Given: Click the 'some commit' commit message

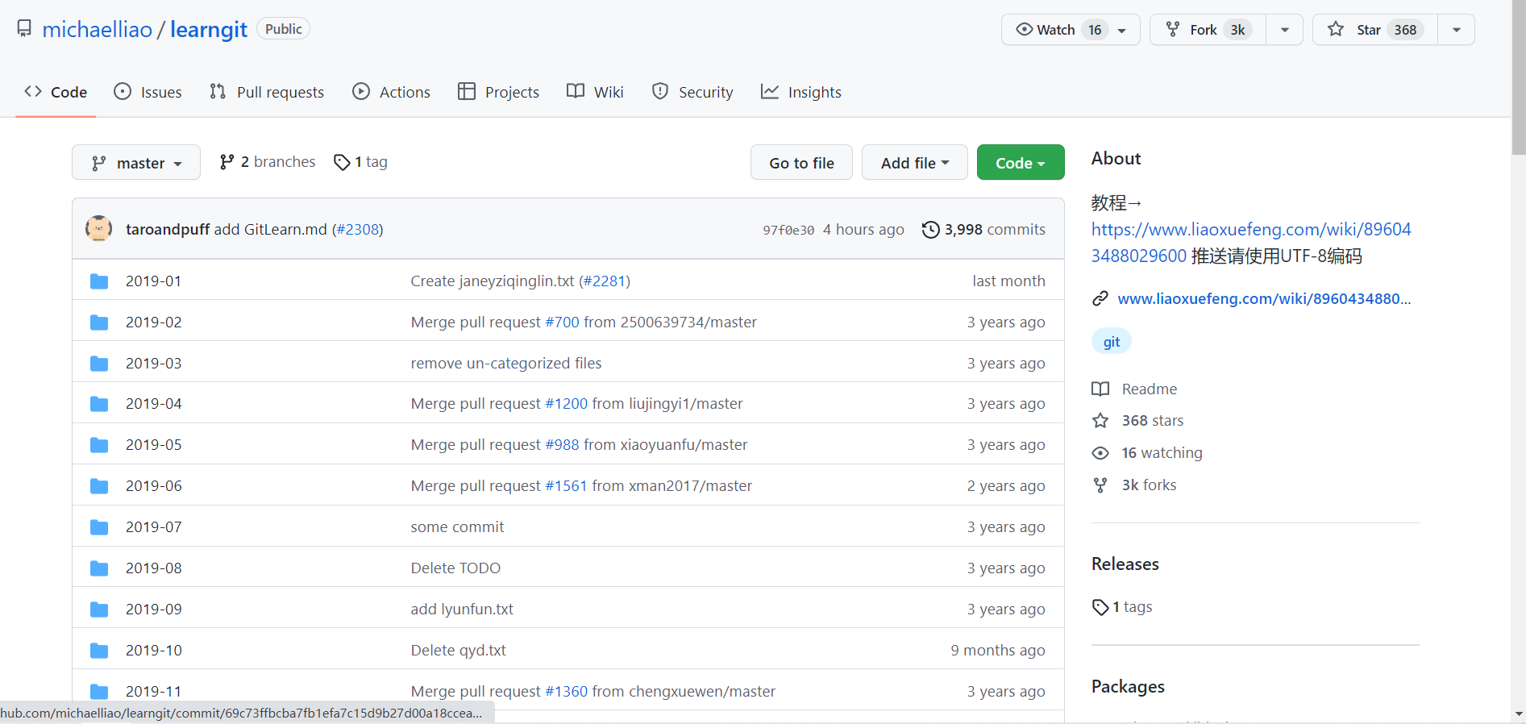Looking at the screenshot, I should tap(457, 527).
